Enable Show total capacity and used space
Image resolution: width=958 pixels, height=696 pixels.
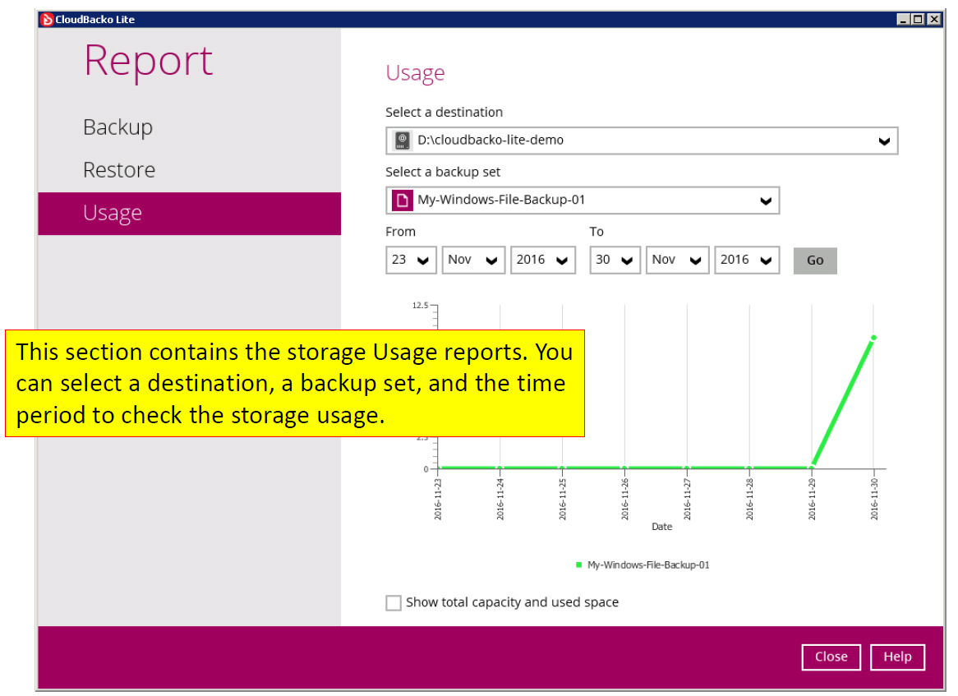point(394,603)
